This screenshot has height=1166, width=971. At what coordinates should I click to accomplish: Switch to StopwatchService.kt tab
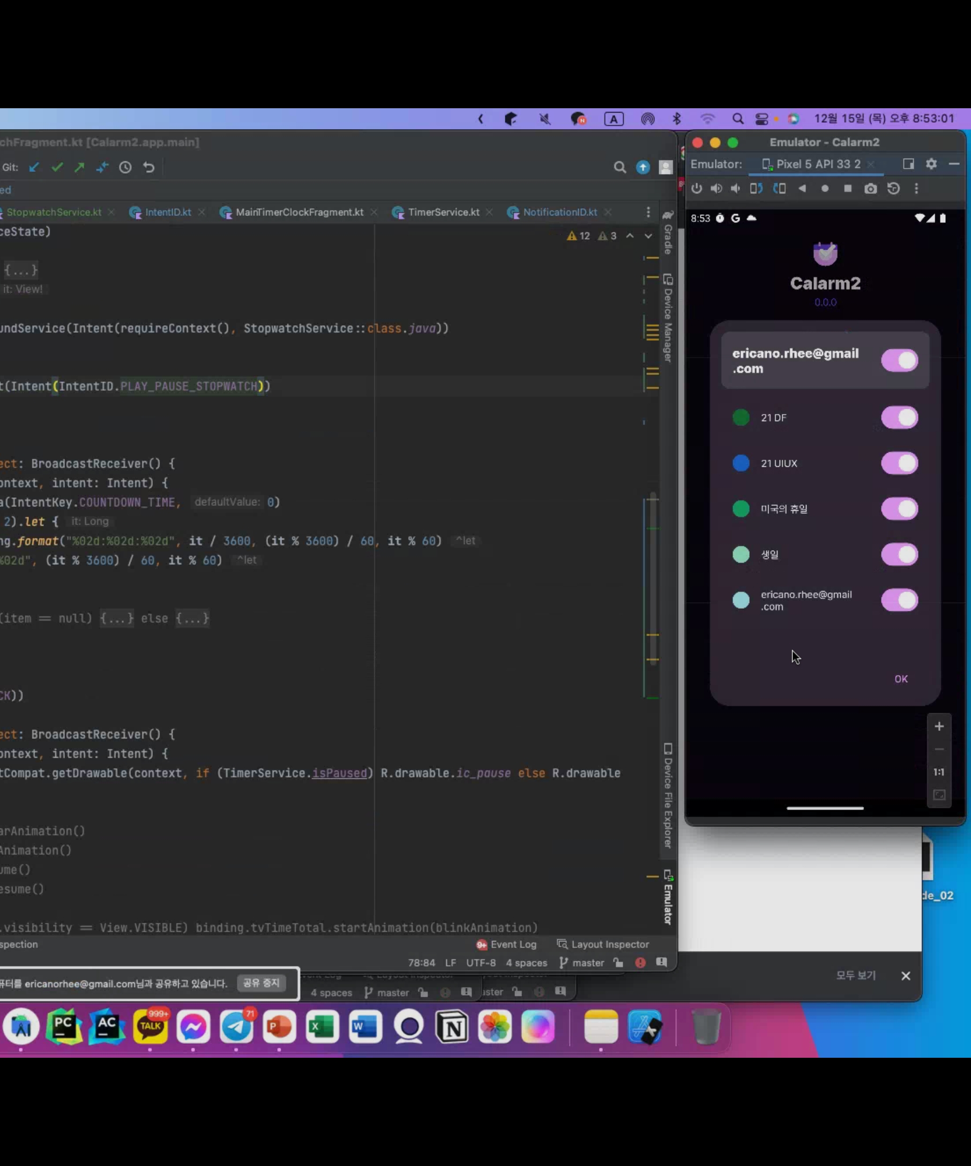click(54, 212)
